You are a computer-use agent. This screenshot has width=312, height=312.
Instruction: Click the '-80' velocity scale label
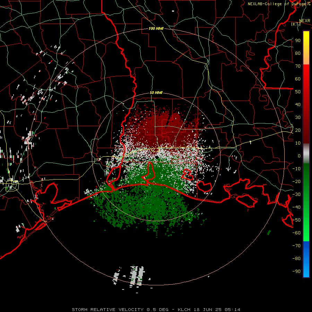[296, 259]
